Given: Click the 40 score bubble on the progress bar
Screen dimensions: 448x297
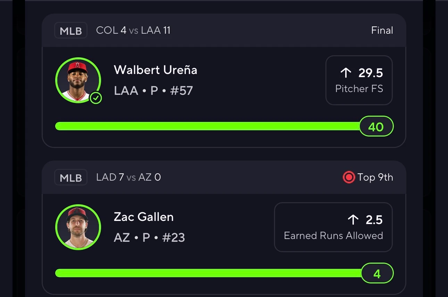Looking at the screenshot, I should (x=376, y=126).
